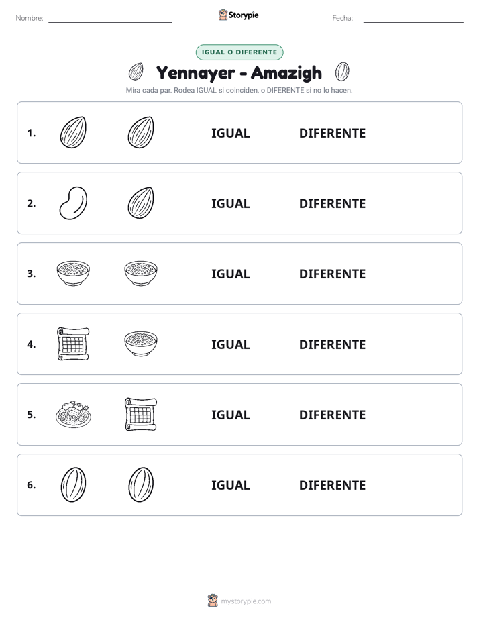
Task: Click the couscous plate in row 5
Action: pos(73,414)
